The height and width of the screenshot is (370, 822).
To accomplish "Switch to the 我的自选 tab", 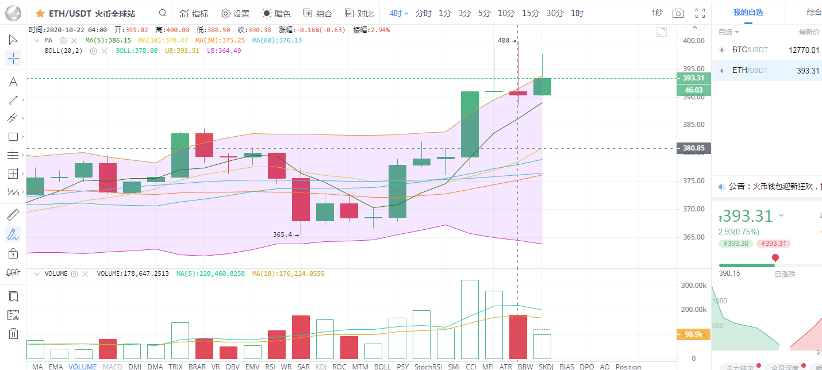I will pos(748,12).
